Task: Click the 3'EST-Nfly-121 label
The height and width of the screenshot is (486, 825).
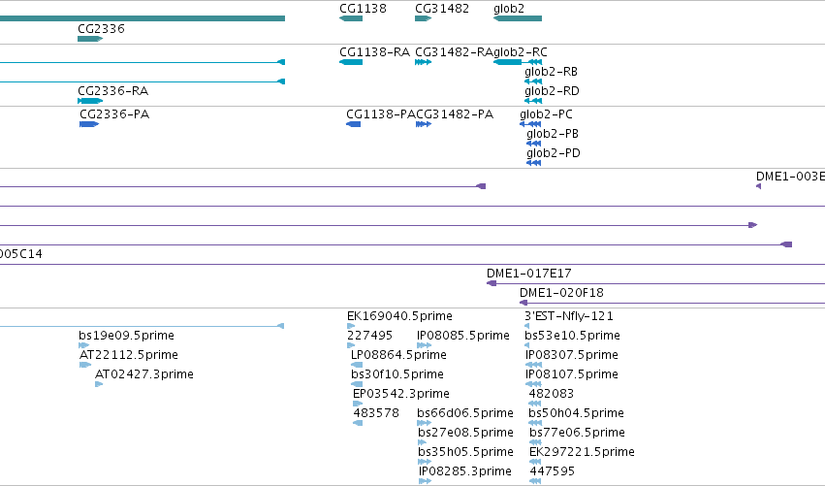Action: pos(569,316)
